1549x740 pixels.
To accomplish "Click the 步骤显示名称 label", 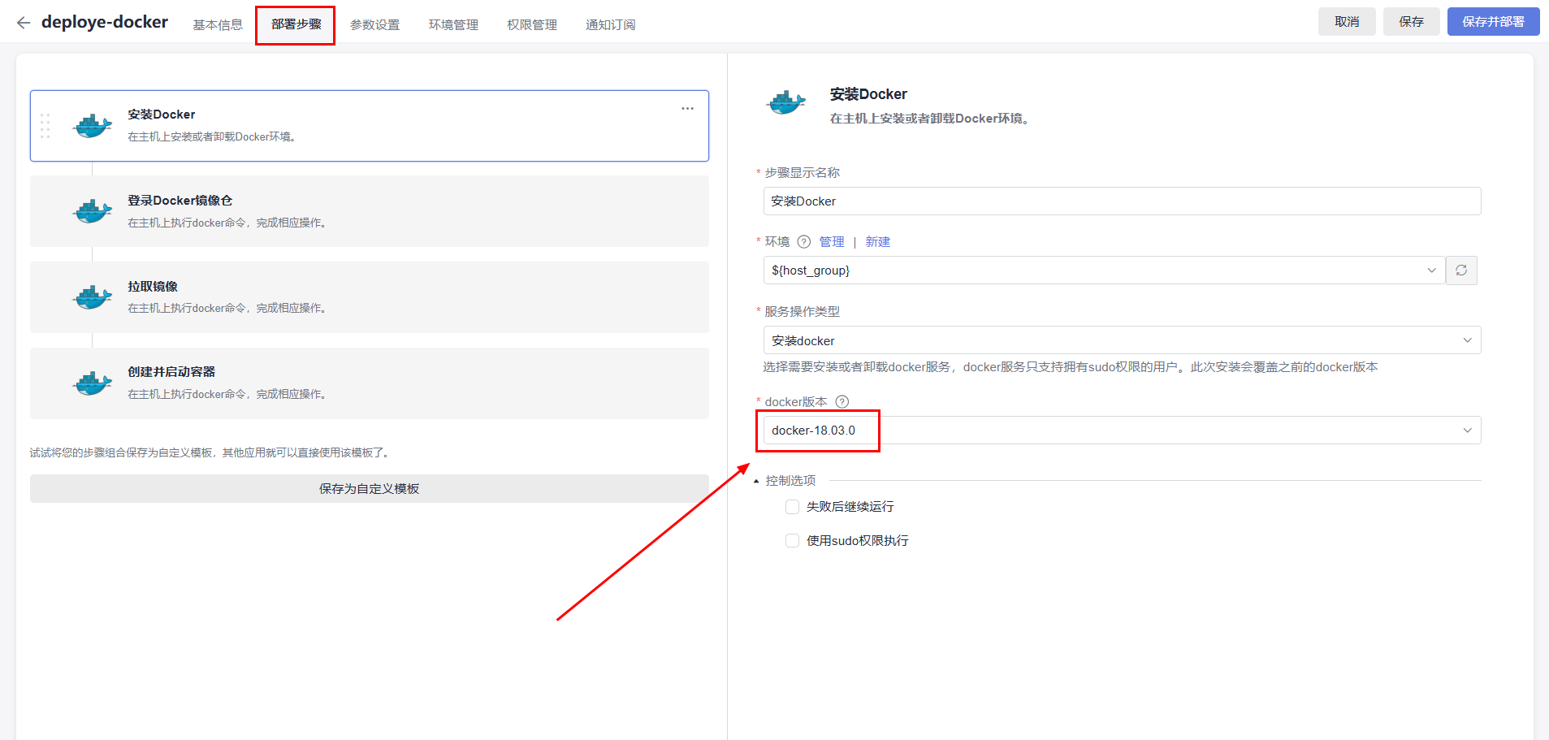I will (x=803, y=172).
